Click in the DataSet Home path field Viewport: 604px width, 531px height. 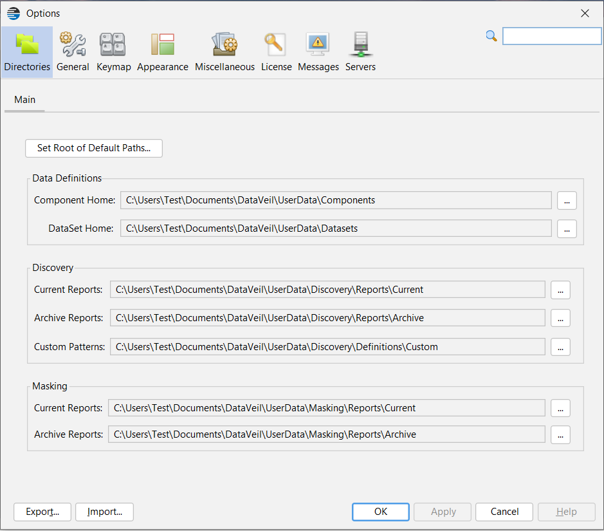pyautogui.click(x=336, y=228)
